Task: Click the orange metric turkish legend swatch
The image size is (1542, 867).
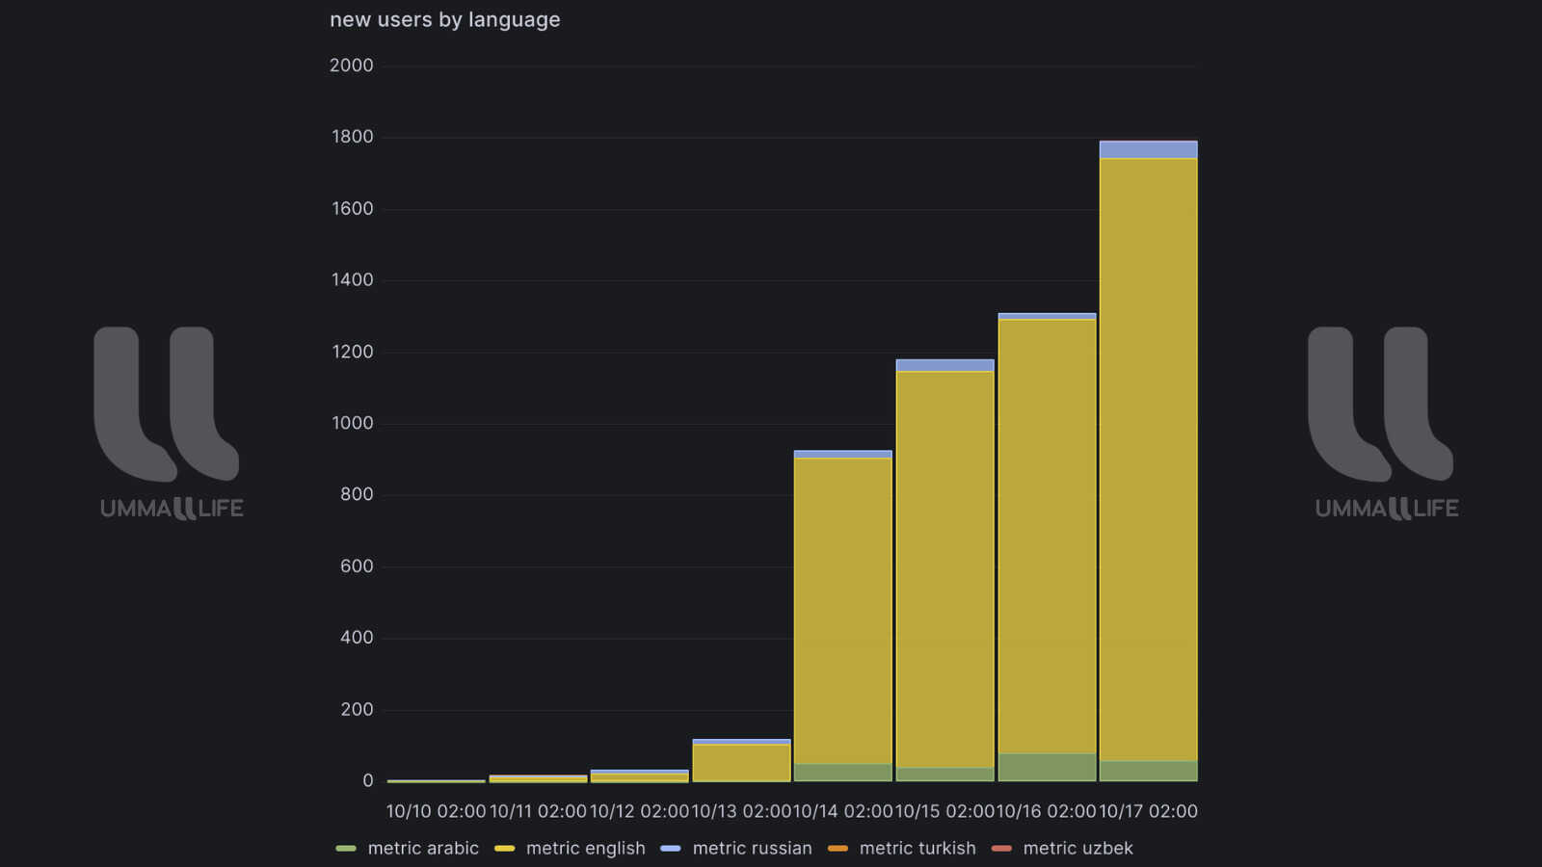Action: pyautogui.click(x=837, y=849)
